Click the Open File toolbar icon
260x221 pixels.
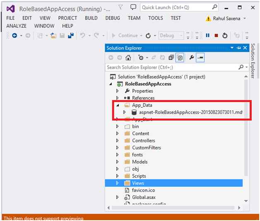click(53, 35)
